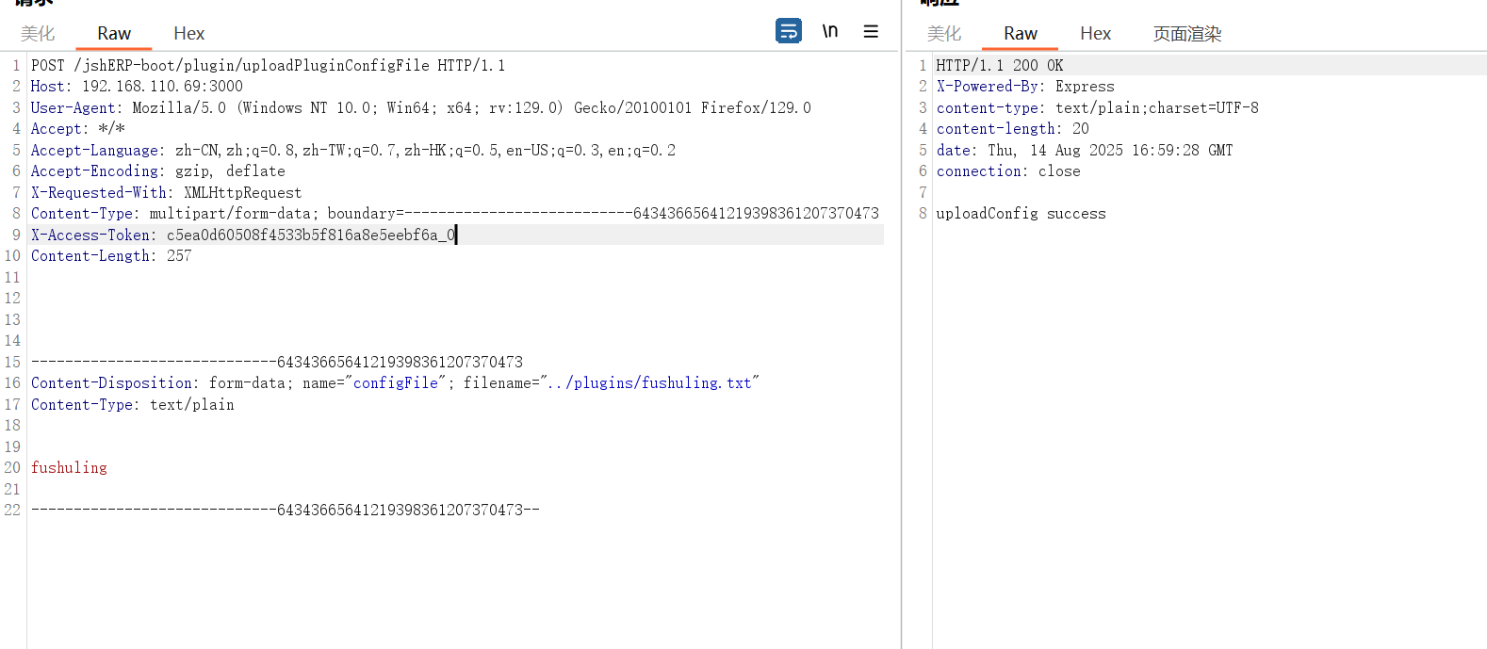
Task: Switch response view to the 美化 tab
Action: tap(944, 34)
